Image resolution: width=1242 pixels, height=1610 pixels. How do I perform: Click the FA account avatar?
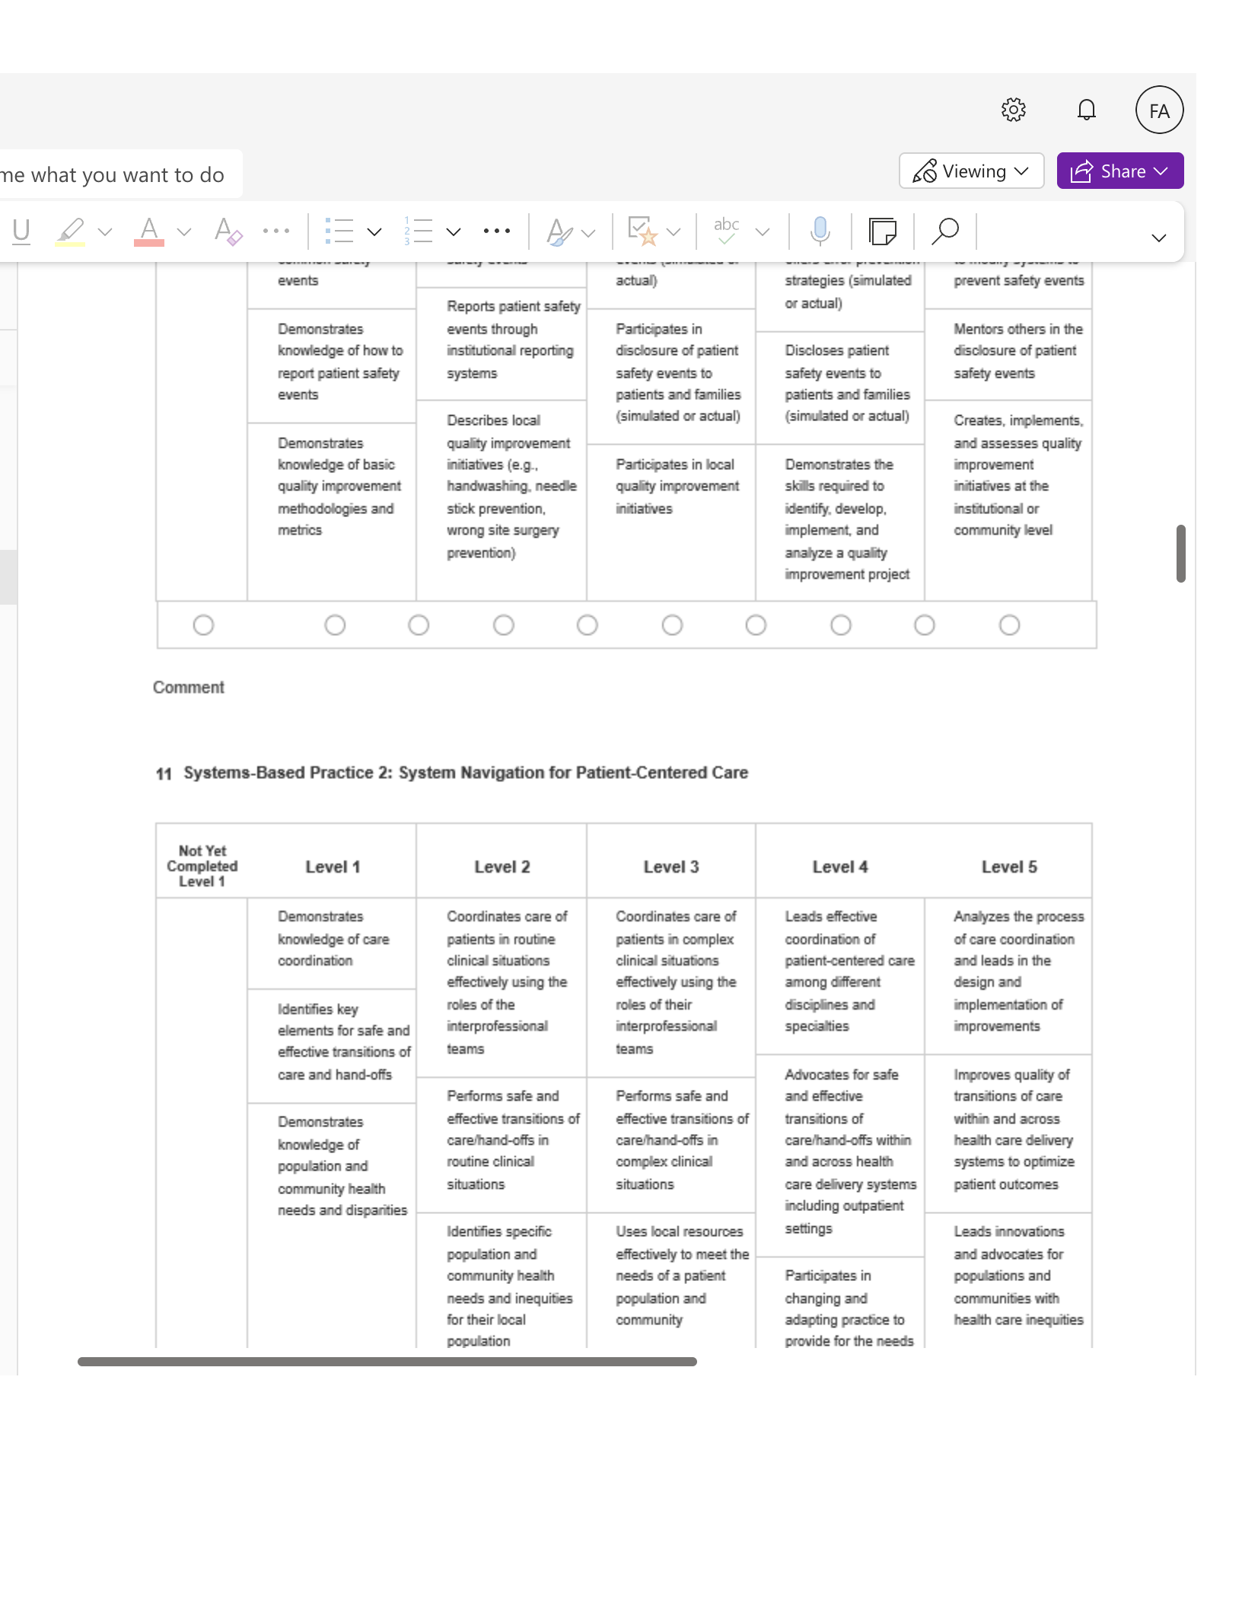[1159, 110]
